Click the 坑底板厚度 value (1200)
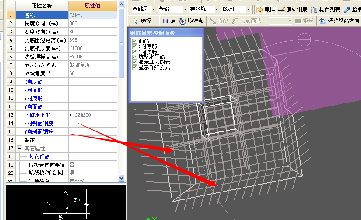This screenshot has width=361, height=220. (x=93, y=48)
